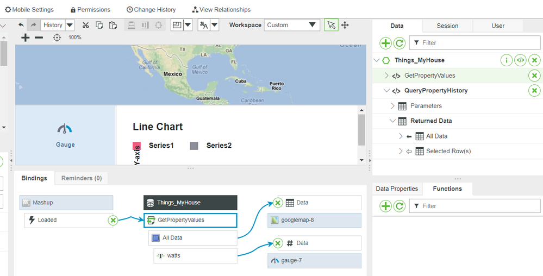Remove the QueryPropertyHistory service
The image size is (543, 276).
click(534, 91)
